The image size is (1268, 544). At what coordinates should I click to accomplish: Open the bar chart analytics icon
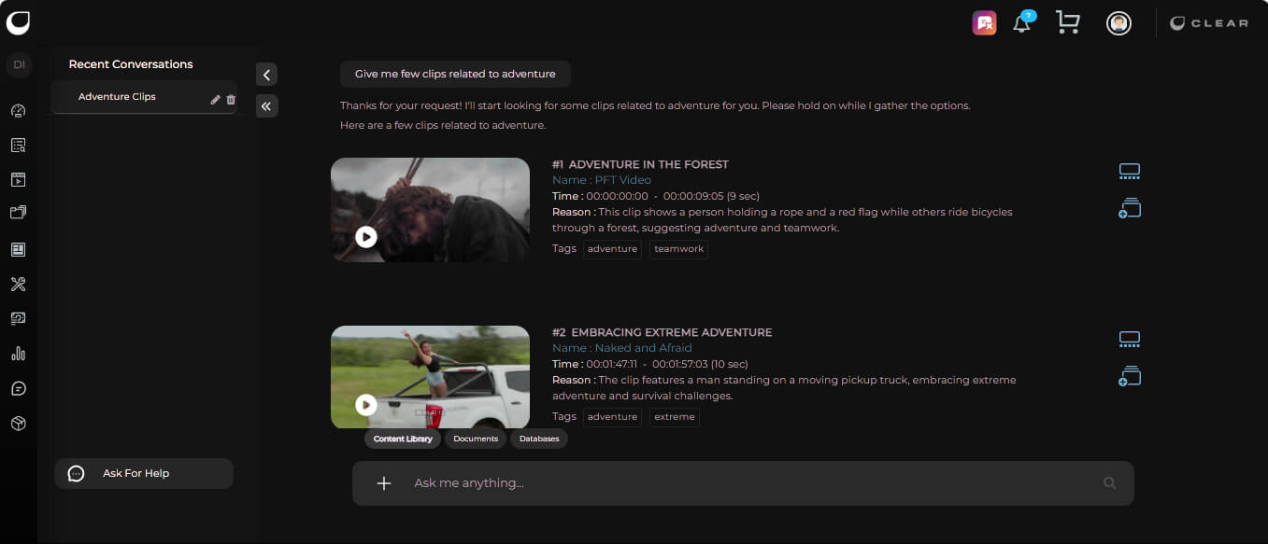click(18, 354)
